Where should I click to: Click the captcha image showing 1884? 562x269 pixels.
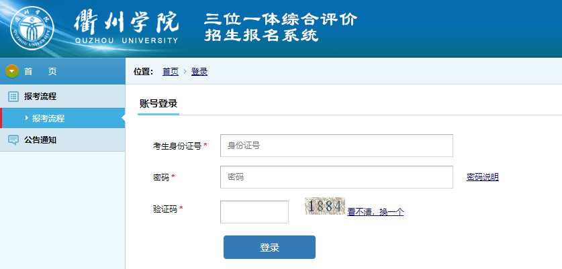click(324, 207)
